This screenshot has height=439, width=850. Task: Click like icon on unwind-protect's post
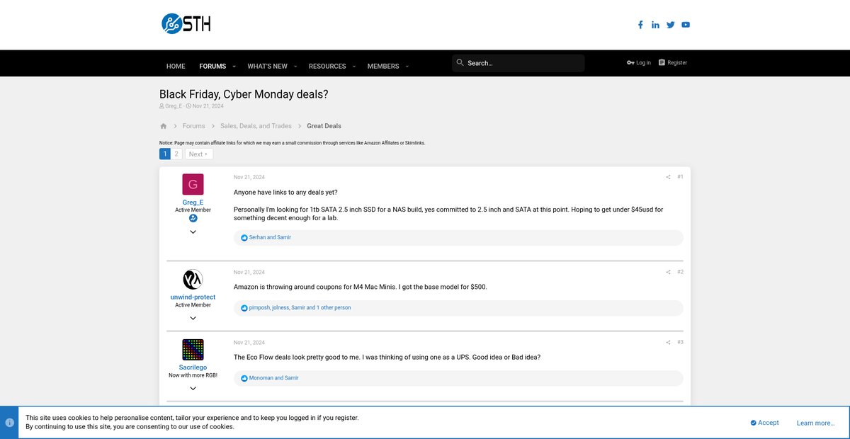[244, 308]
